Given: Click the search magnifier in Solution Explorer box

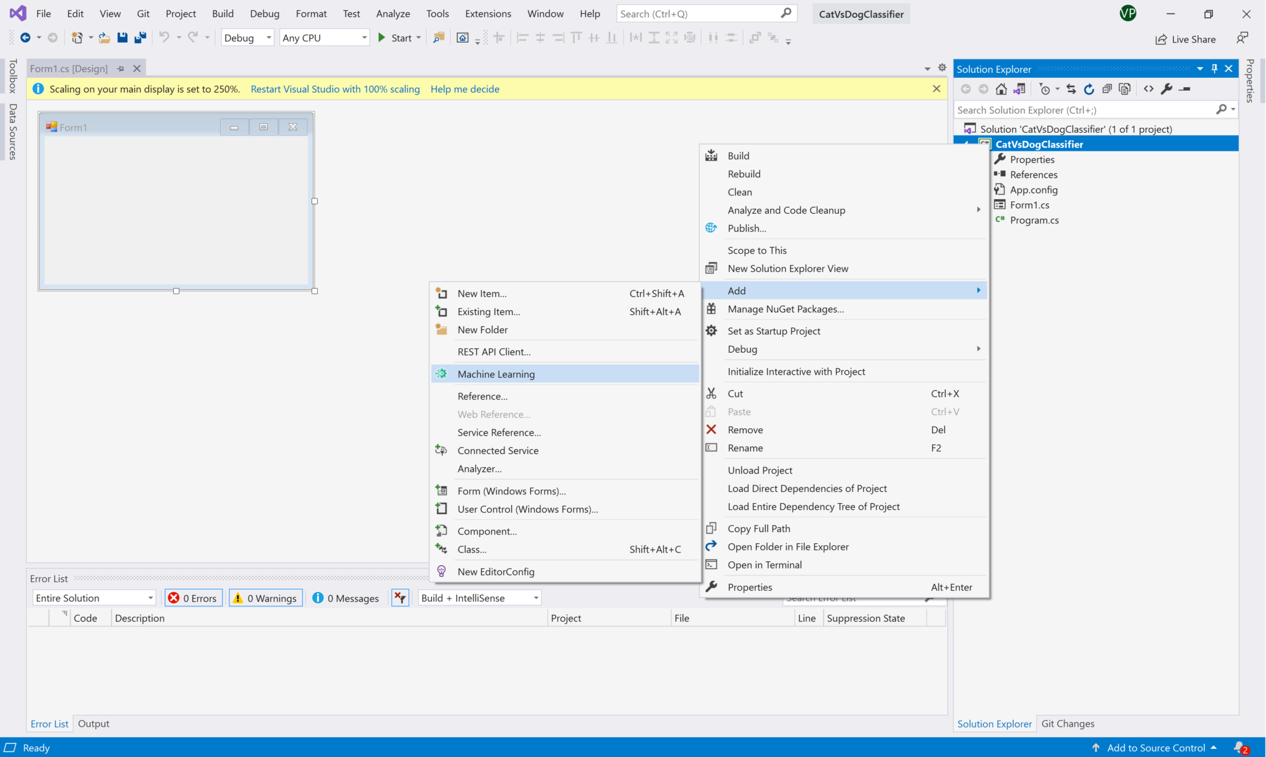Looking at the screenshot, I should click(x=1221, y=109).
